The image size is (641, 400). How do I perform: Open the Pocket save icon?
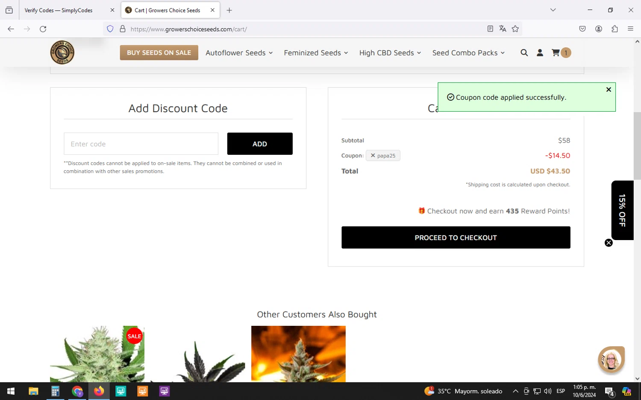point(582,29)
